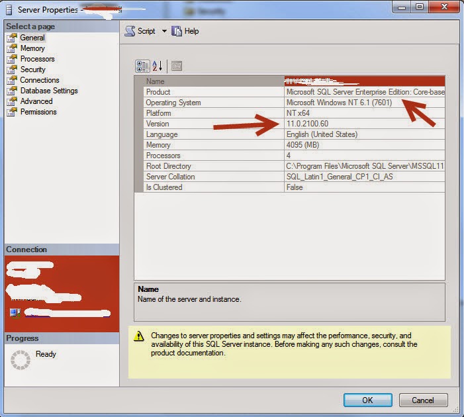Click the Processors value 4
464x417 pixels.
[x=288, y=156]
